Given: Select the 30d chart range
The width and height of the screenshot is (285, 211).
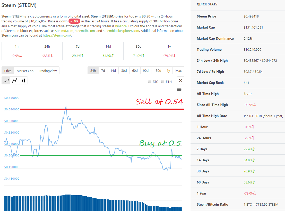Looking at the screenshot, I should (x=124, y=71).
